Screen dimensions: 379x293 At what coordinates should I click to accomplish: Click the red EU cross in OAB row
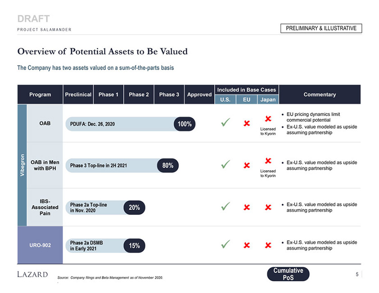pyautogui.click(x=247, y=124)
